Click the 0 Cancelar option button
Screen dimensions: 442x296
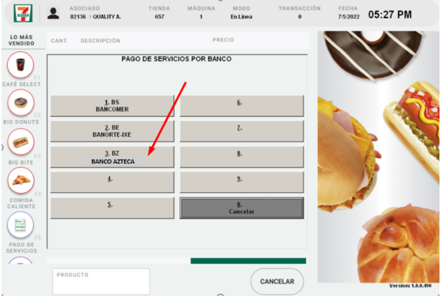tap(241, 208)
